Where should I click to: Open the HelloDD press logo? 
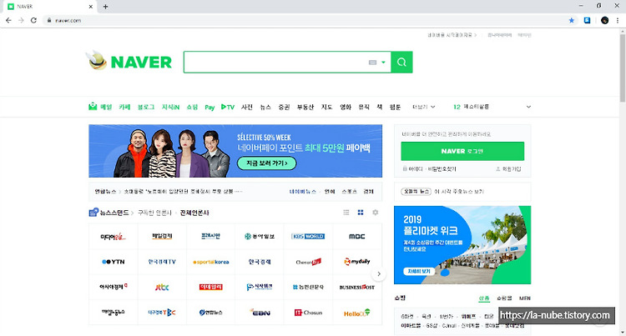click(357, 313)
